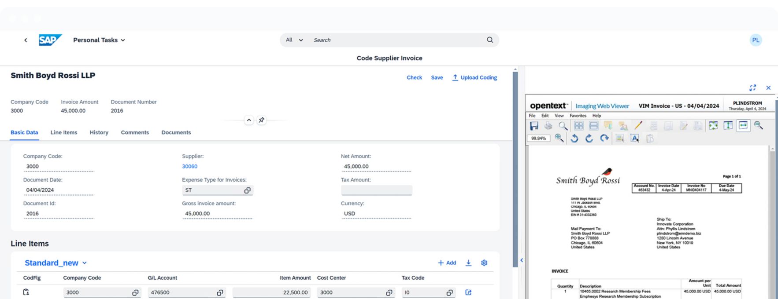Pin the header section

(x=261, y=120)
